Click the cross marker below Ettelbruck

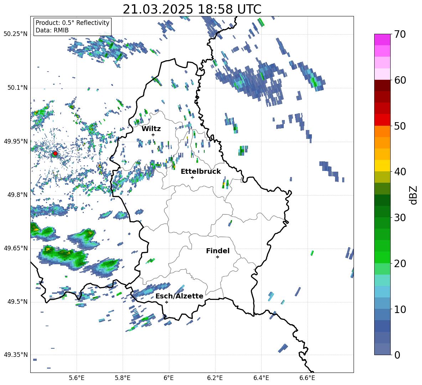point(192,177)
